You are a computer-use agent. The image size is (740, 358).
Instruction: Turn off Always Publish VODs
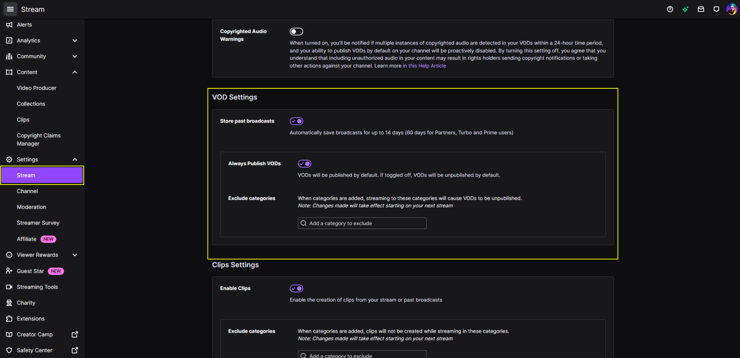[304, 163]
